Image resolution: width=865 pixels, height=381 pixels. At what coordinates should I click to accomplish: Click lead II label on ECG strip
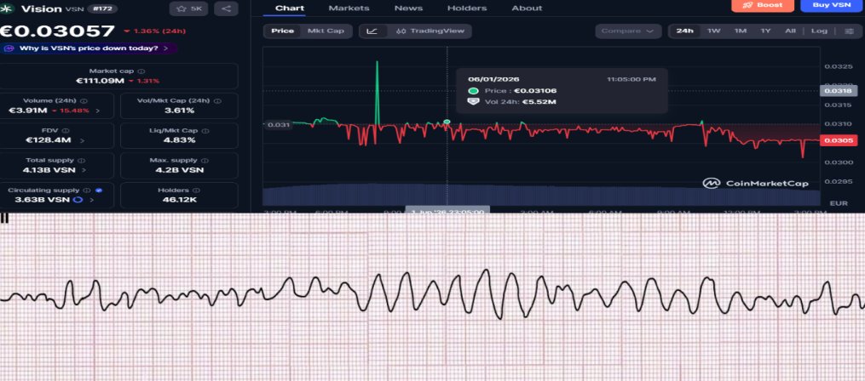click(x=4, y=219)
